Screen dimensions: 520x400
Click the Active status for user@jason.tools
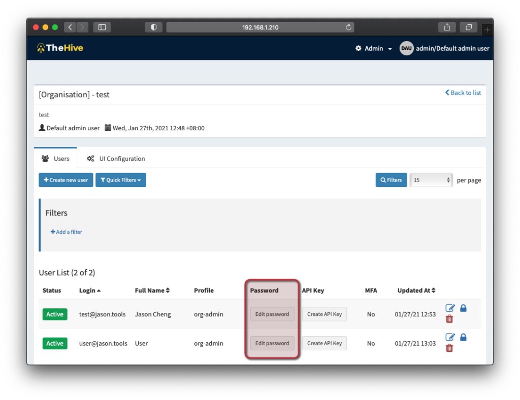pyautogui.click(x=55, y=343)
